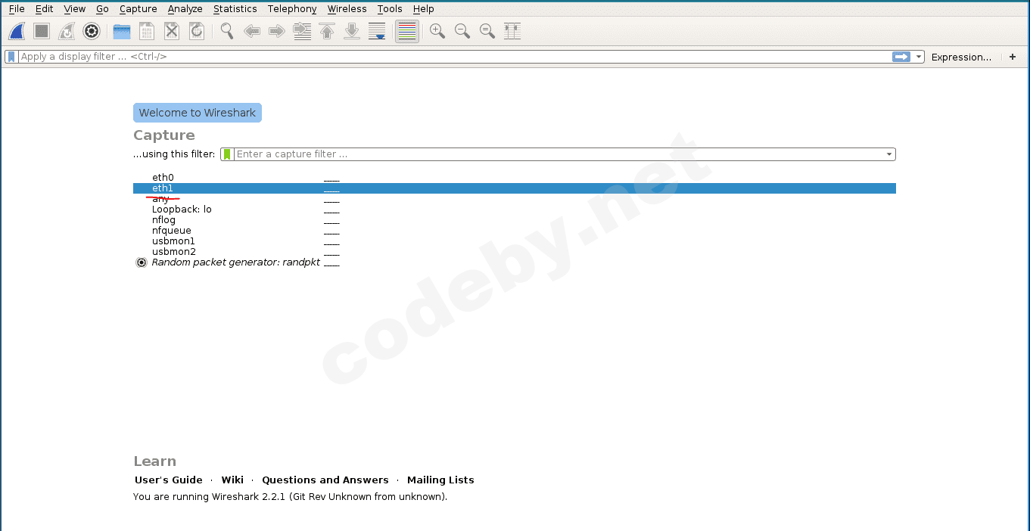Open the Capture menu

click(138, 9)
